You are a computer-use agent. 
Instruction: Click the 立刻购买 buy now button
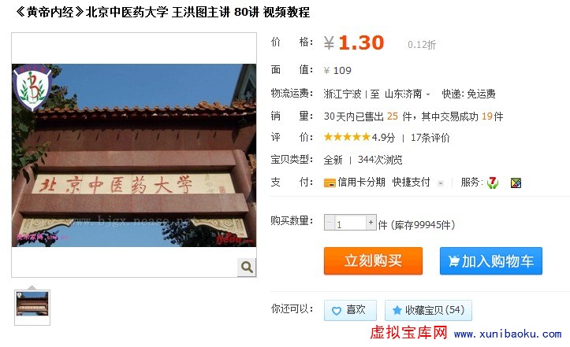(374, 260)
